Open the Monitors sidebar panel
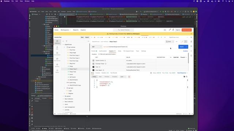Screen dimensions: 234x131 [57, 65]
